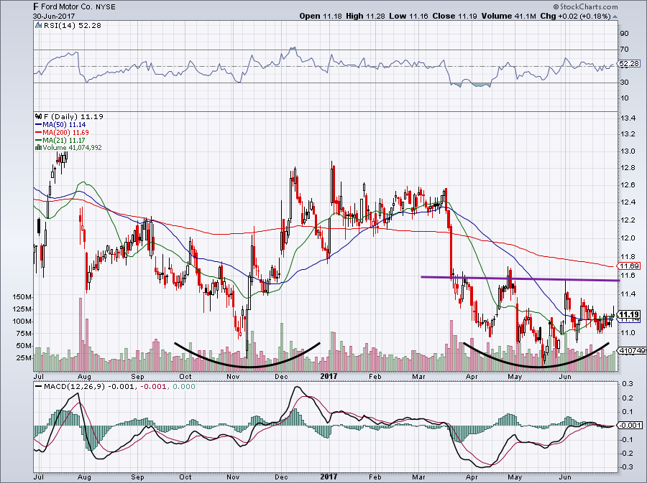Click the red MA(200) legend line
Screen dimensions: 647x483
click(38, 132)
